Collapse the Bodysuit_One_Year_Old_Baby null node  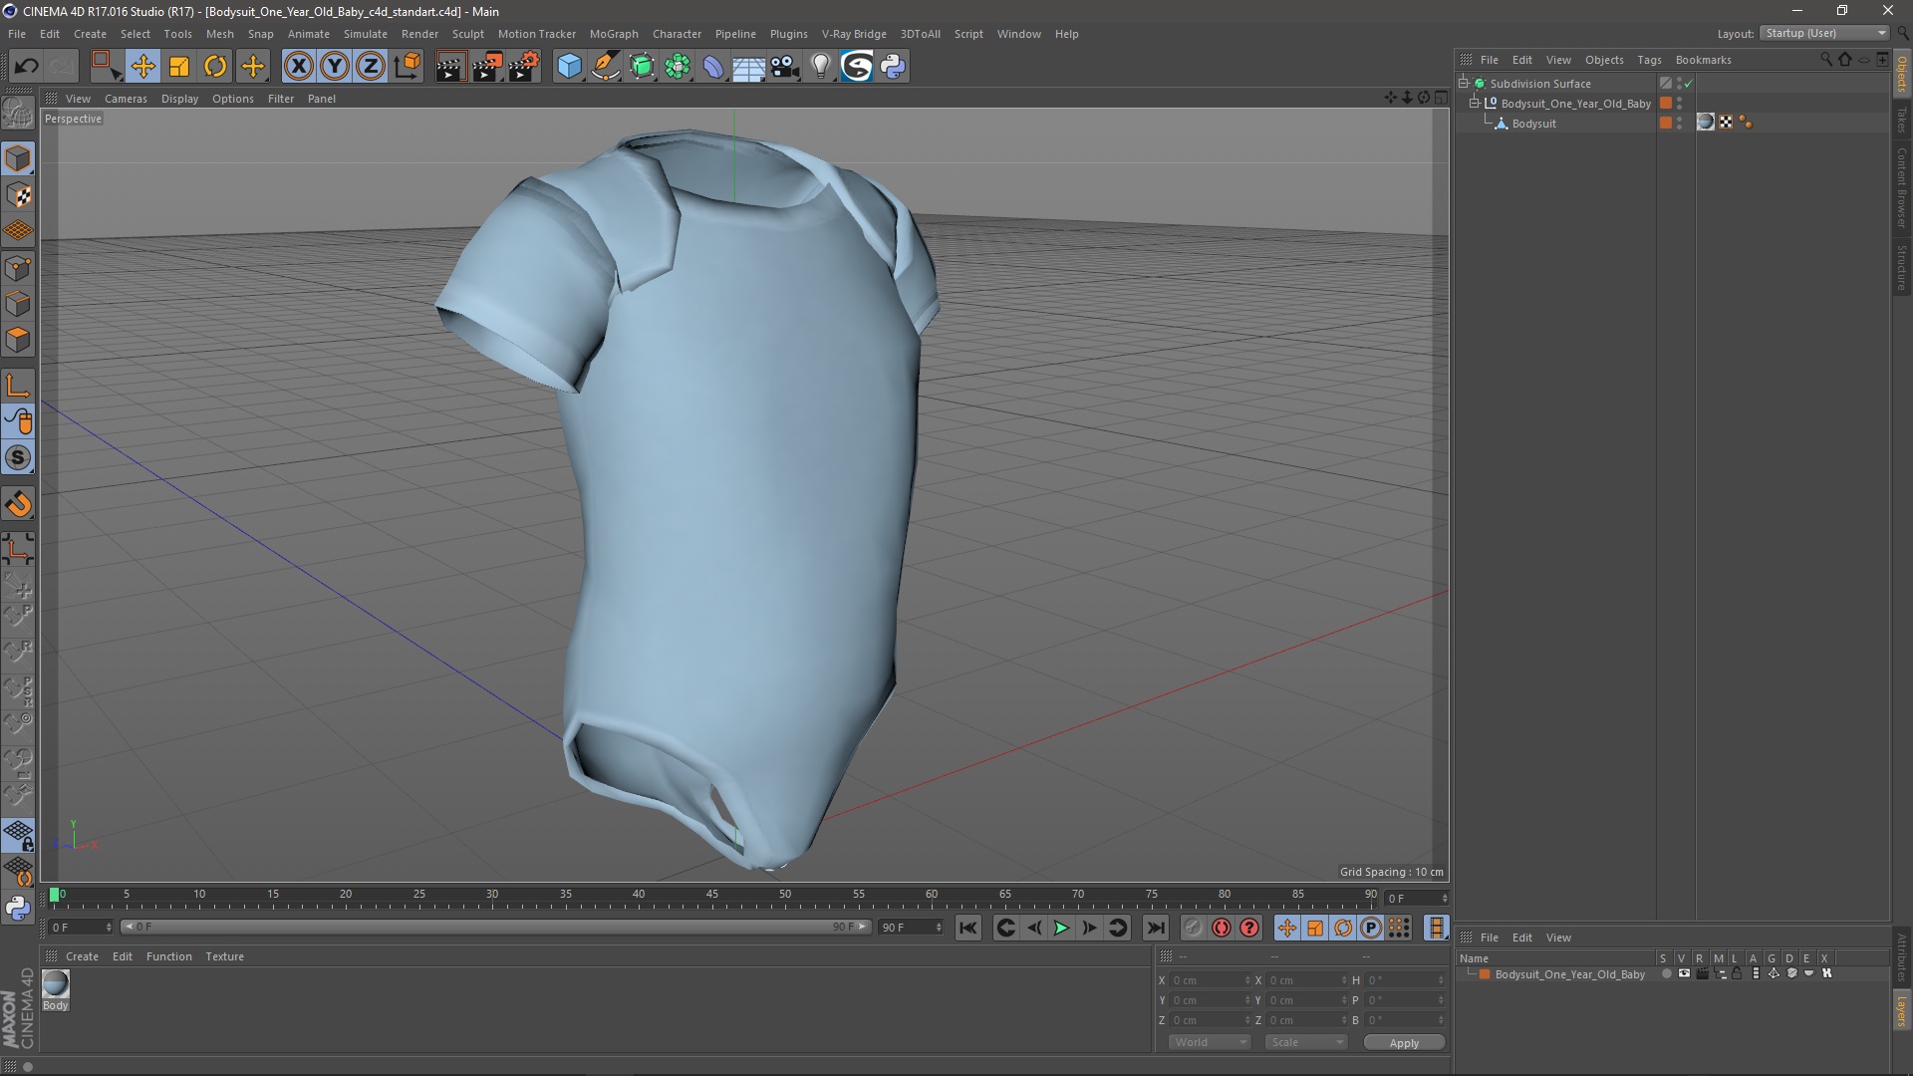pyautogui.click(x=1475, y=104)
